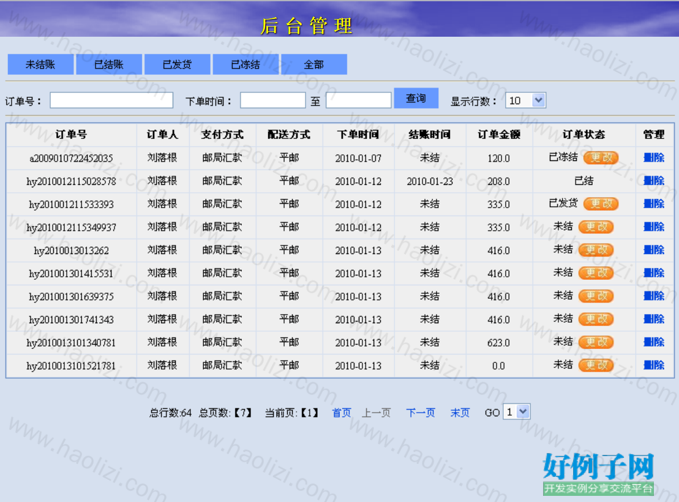Click the 下单时间 start date field

point(273,100)
